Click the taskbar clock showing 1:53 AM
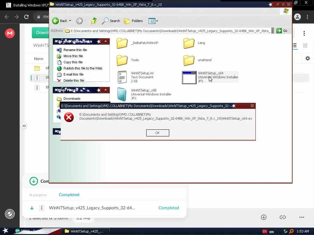314x235 pixels. pyautogui.click(x=303, y=231)
